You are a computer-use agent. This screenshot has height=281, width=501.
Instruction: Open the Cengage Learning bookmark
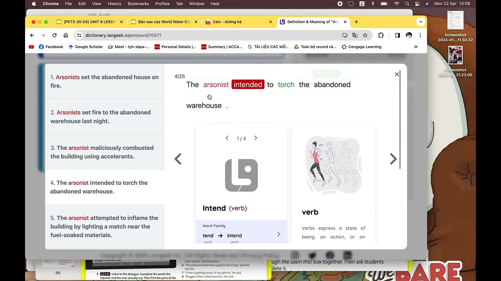coord(361,47)
